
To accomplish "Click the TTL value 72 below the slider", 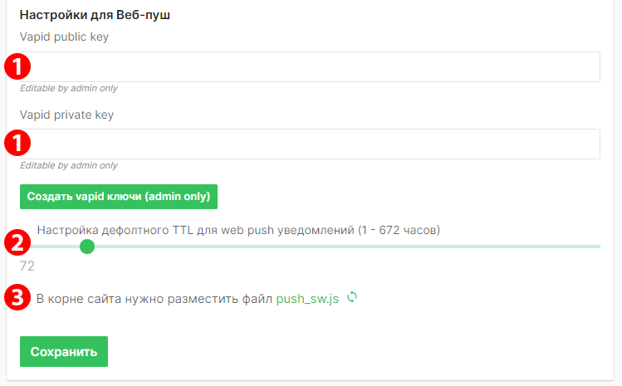I will 27,266.
